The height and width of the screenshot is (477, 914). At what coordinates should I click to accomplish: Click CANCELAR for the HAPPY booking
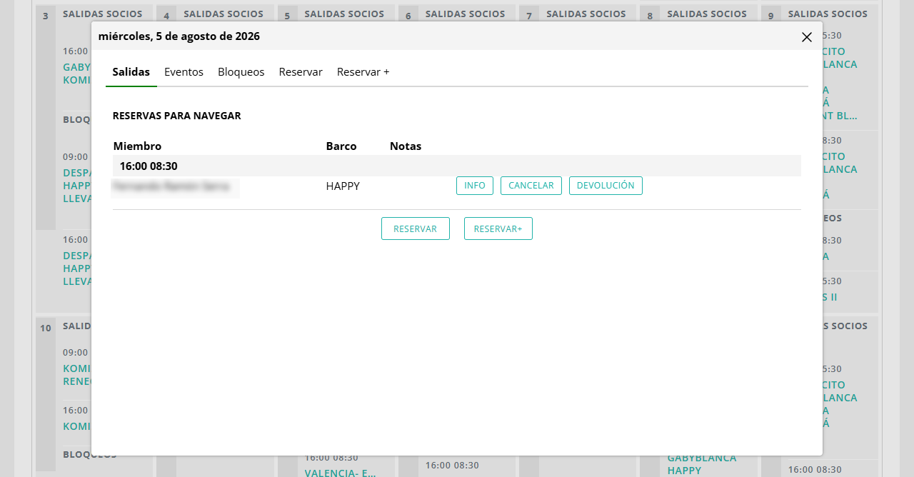click(531, 186)
